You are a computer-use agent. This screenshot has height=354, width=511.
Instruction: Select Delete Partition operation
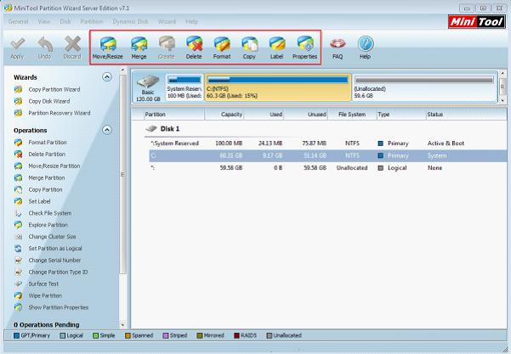[x=47, y=155]
